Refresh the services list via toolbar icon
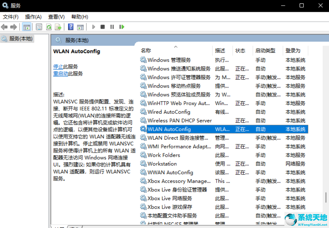 49,26
